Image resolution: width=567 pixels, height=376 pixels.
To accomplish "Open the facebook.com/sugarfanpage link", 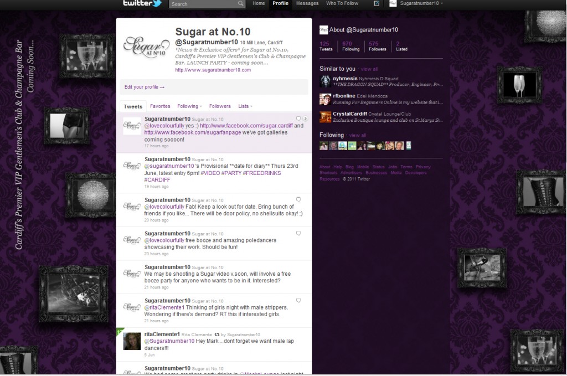I will pos(192,133).
